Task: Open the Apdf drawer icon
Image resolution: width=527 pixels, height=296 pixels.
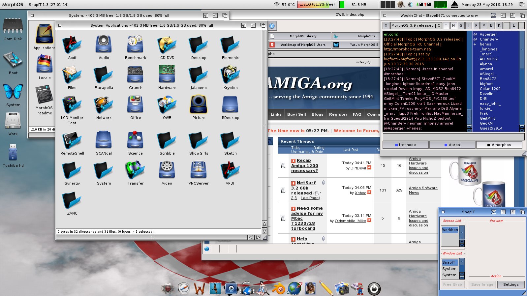Action: [72, 44]
